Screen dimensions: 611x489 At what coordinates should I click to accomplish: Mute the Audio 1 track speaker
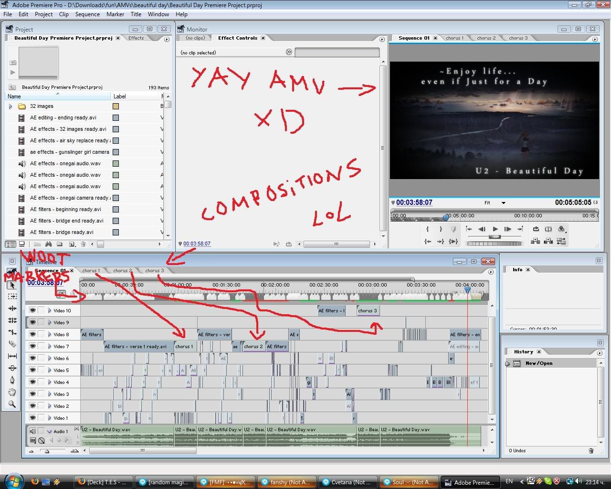(32, 431)
